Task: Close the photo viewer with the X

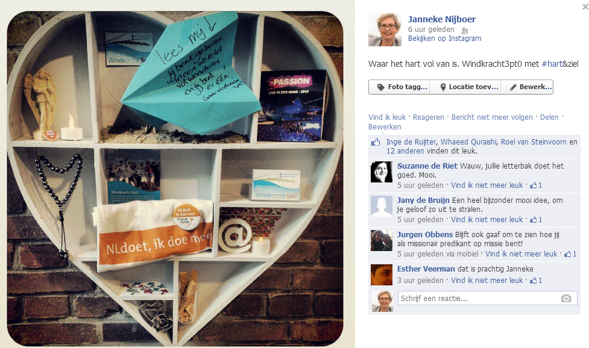Action: [585, 7]
